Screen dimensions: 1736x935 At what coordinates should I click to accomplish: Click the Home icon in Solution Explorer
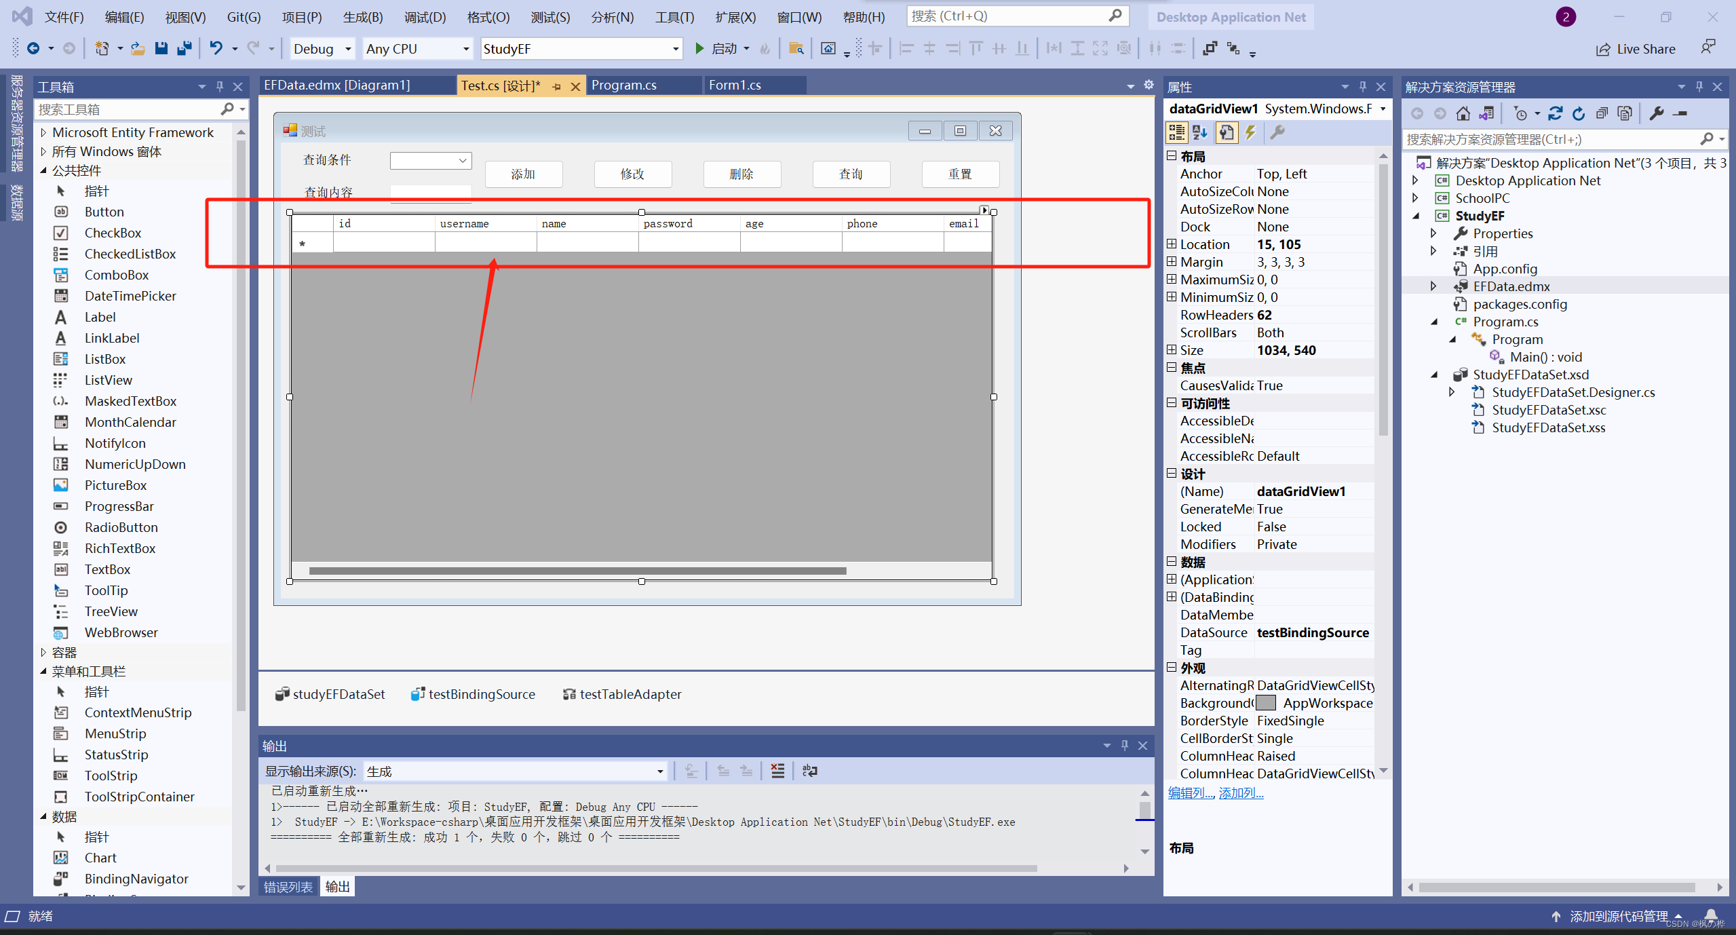[x=1463, y=113]
